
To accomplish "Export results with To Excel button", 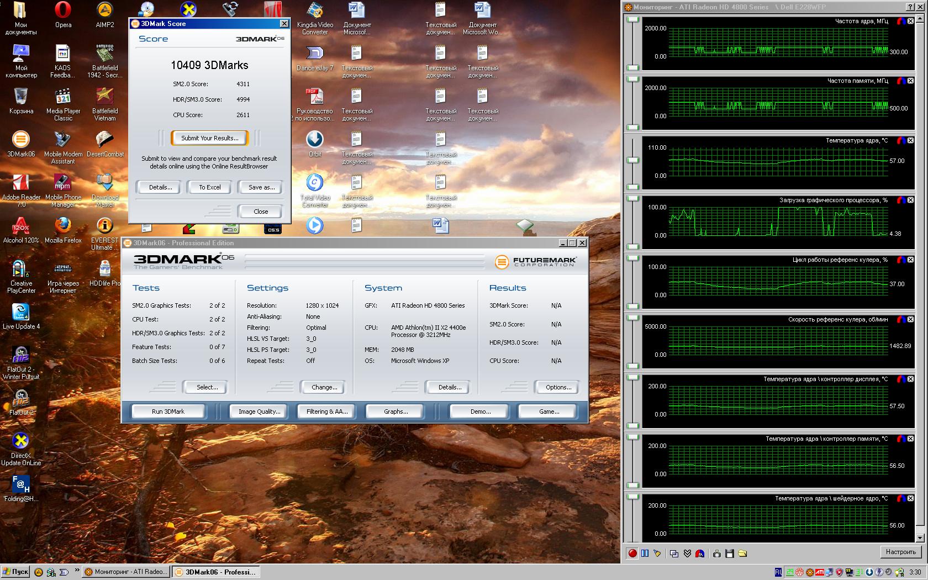I will [210, 187].
